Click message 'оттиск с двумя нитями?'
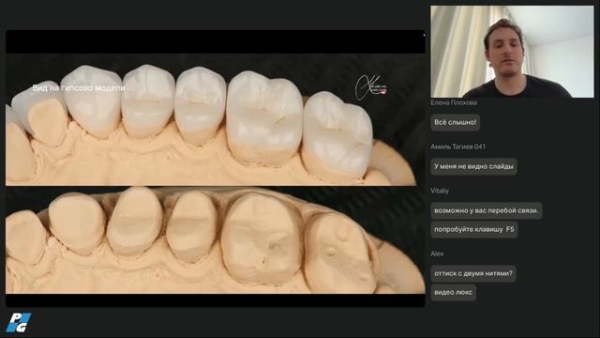This screenshot has width=600, height=338. (x=473, y=273)
